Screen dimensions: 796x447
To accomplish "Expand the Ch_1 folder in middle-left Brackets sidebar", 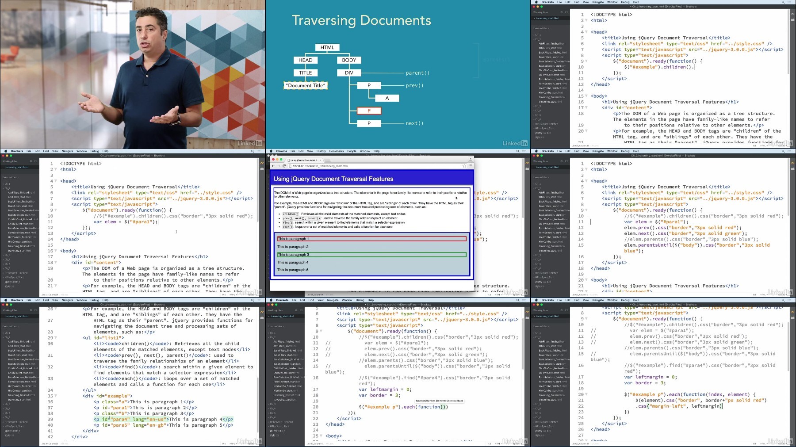I will [6, 184].
